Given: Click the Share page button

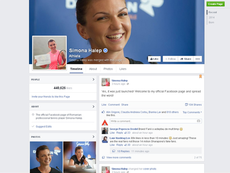Looking at the screenshot, I should (186, 59).
